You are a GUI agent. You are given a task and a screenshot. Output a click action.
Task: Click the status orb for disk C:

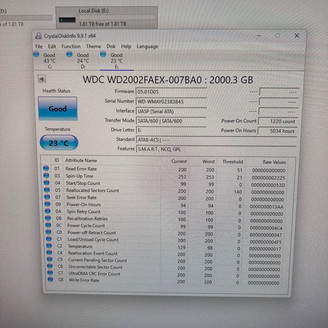pos(36,54)
